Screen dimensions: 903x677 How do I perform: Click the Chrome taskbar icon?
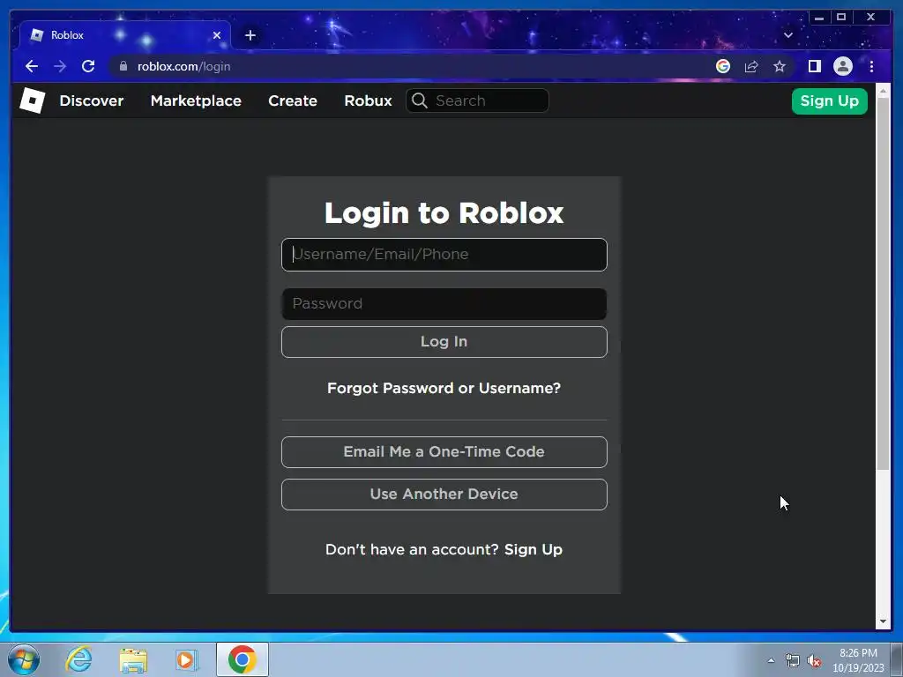243,659
